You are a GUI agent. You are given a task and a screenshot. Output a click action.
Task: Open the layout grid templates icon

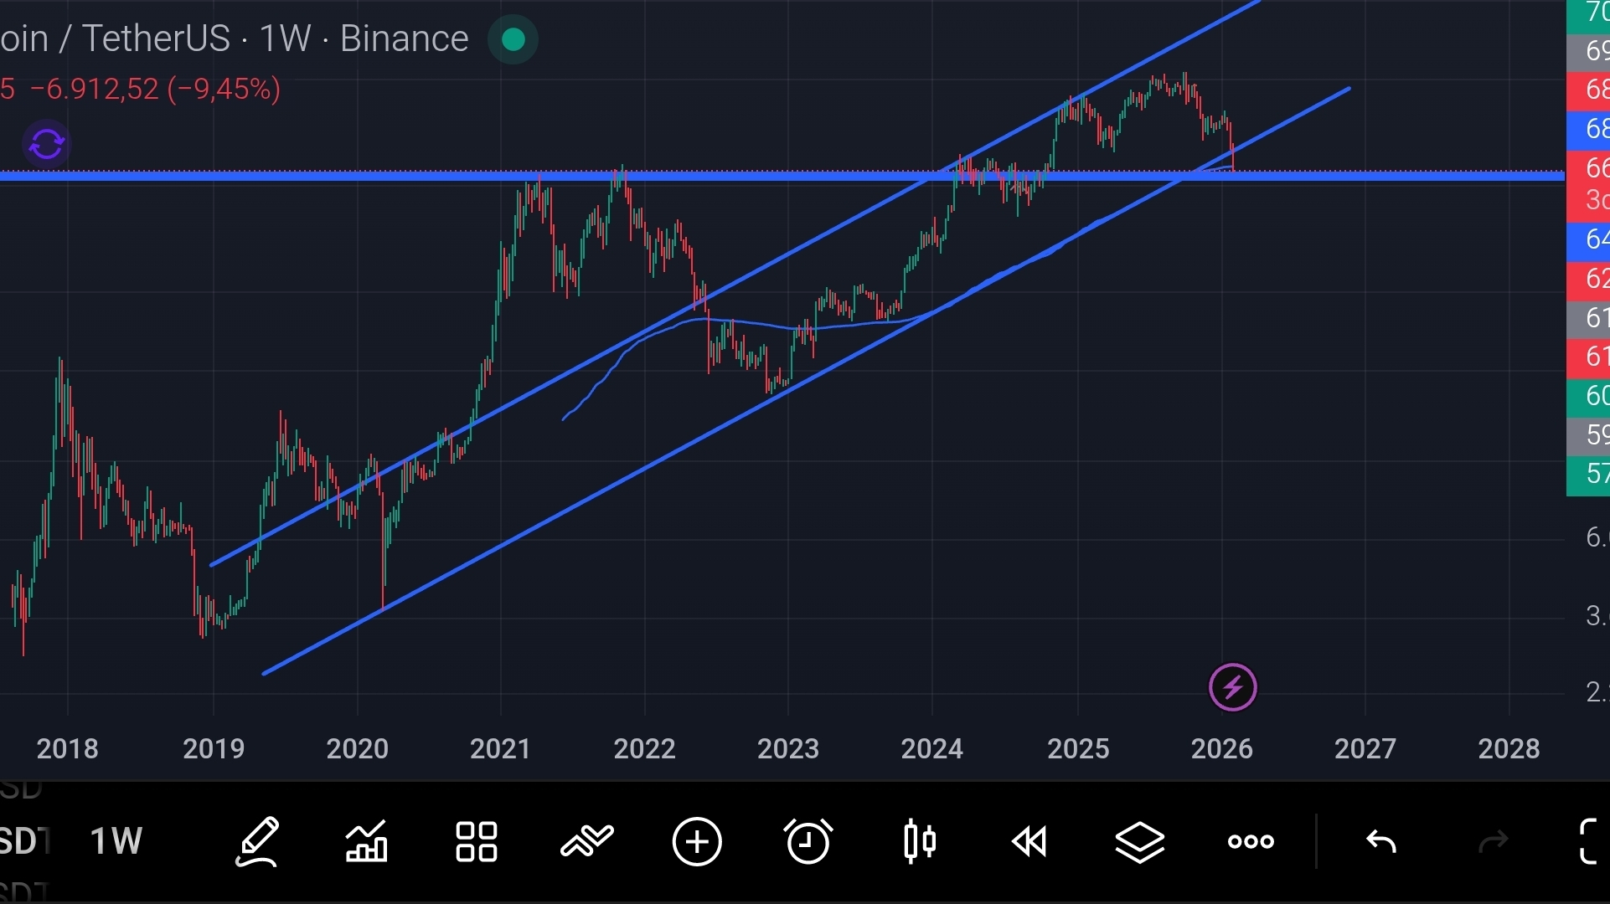coord(477,841)
